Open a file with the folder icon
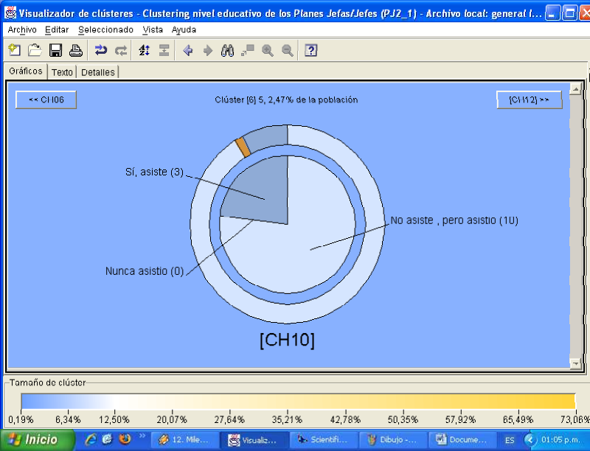This screenshot has height=451, width=590. pos(34,50)
